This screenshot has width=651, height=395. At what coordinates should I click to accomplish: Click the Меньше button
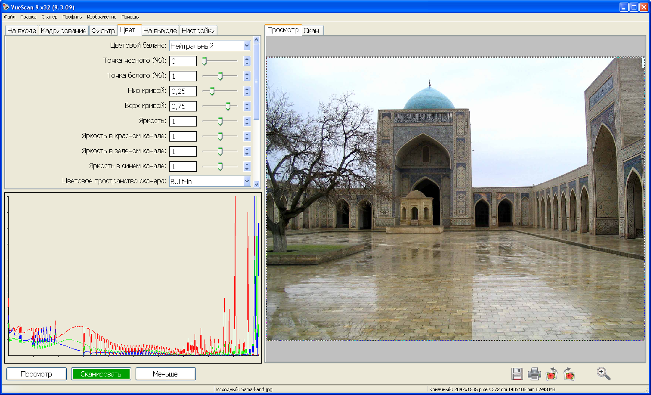point(165,374)
